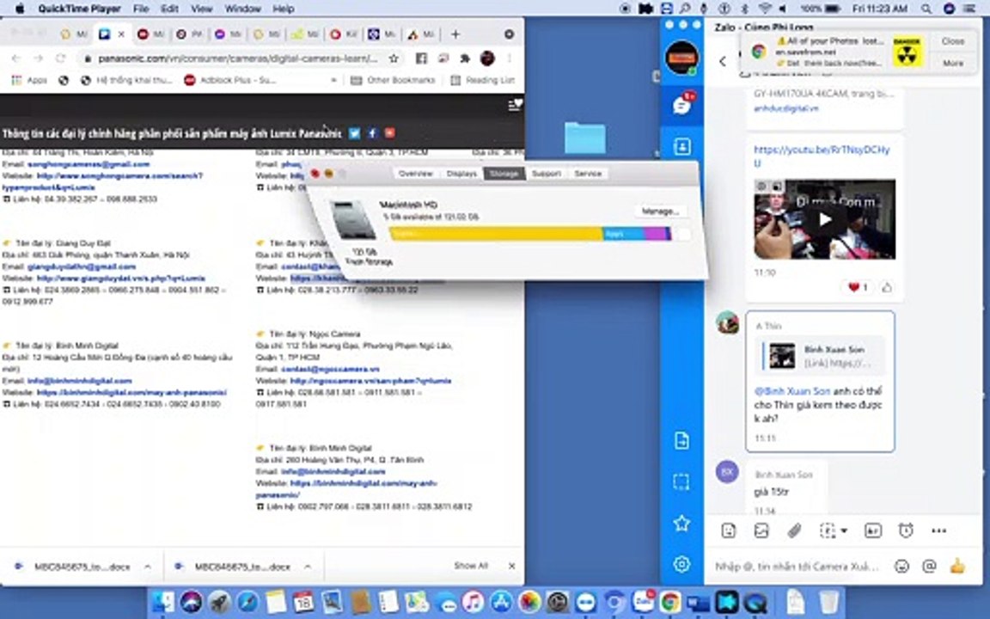Play the YouTube video thumbnail in chat
Viewport: 990px width, 619px height.
click(825, 219)
